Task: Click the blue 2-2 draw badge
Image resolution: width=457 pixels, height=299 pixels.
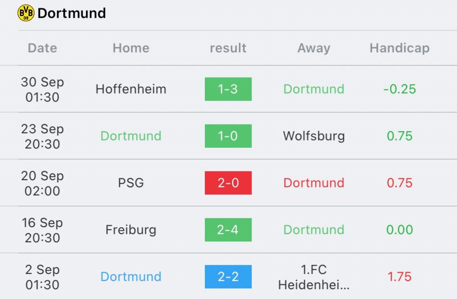Action: tap(228, 277)
